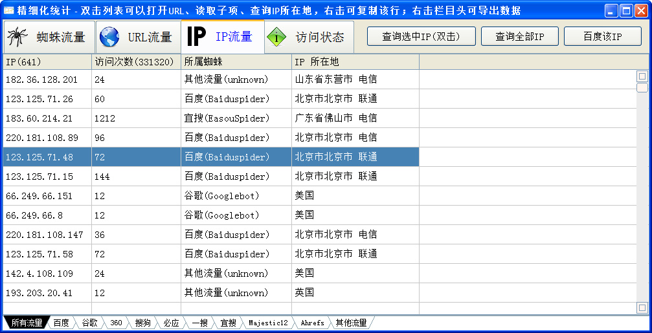Click the application icon in title bar
This screenshot has width=652, height=333.
(8, 10)
